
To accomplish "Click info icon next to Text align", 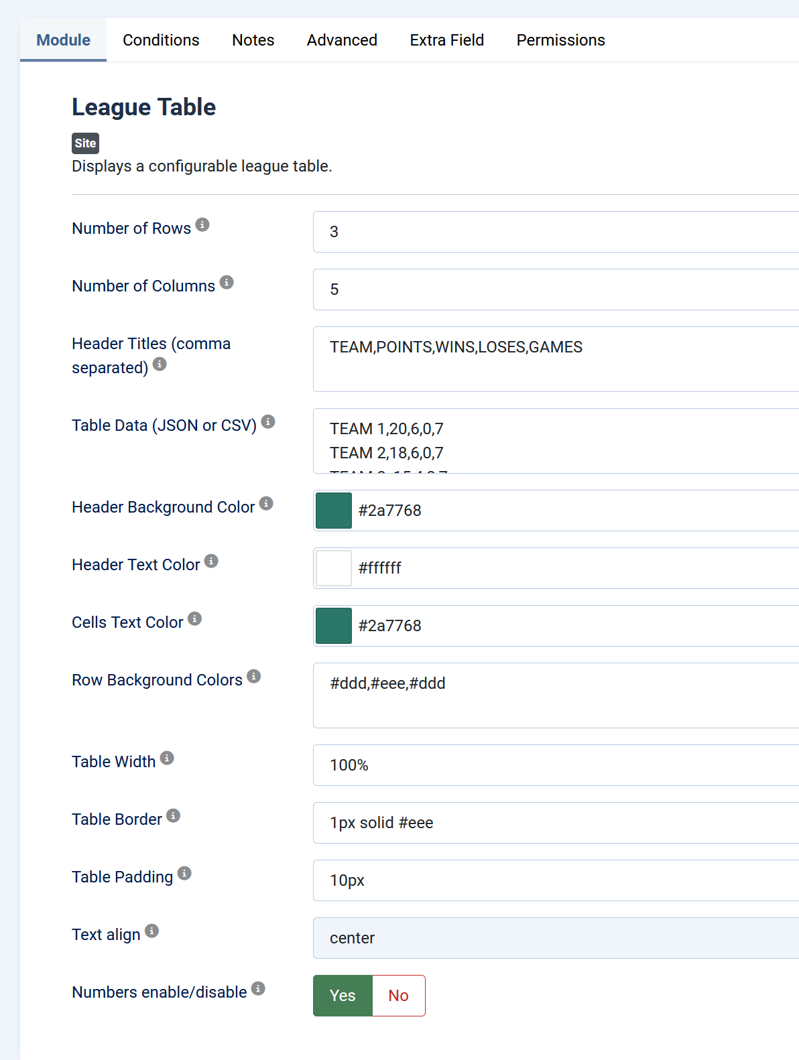I will [x=152, y=931].
